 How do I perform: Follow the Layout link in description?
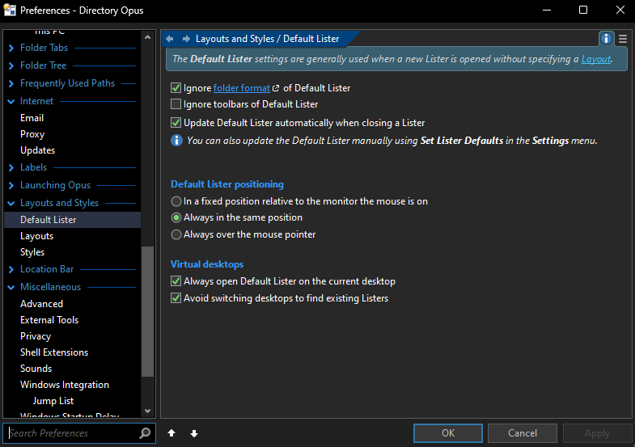click(x=596, y=59)
